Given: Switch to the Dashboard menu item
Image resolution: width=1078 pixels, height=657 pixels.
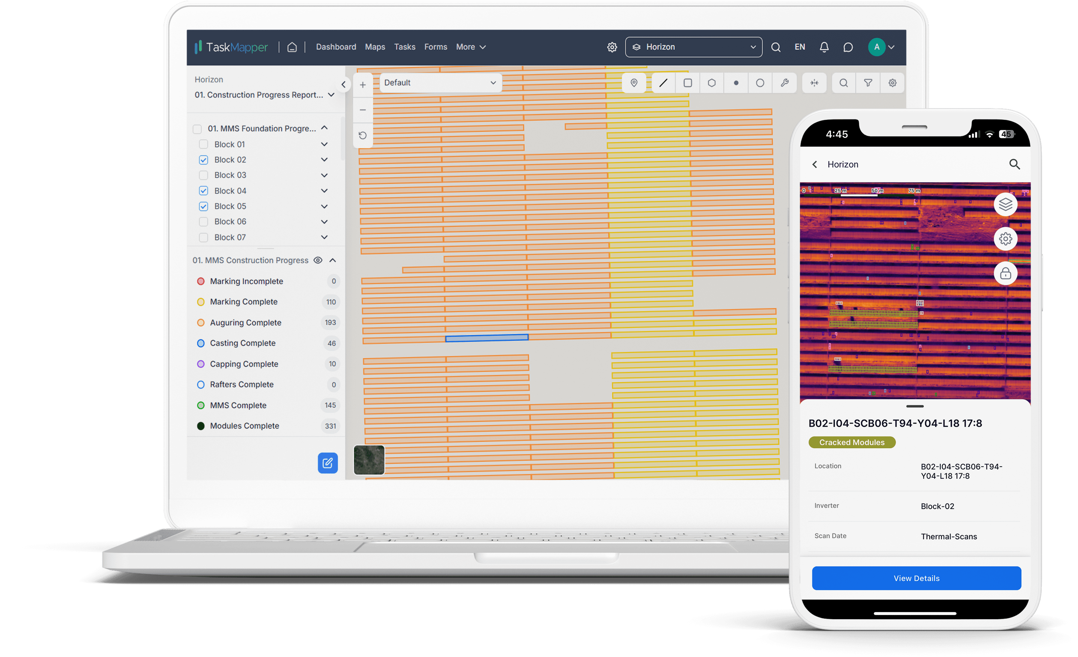Looking at the screenshot, I should click(336, 47).
